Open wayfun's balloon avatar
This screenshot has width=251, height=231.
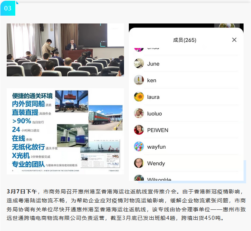139,146
